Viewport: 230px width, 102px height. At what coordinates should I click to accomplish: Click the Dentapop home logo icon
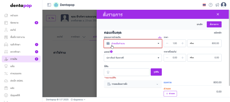click(56, 5)
